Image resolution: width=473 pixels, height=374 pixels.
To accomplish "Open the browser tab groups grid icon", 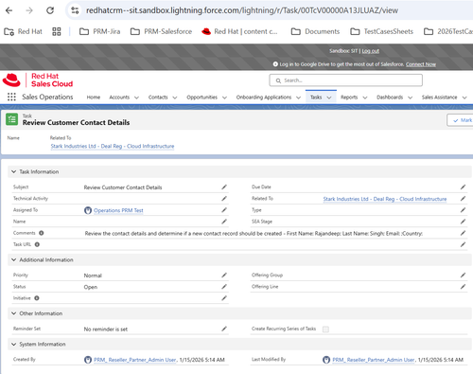I will [x=57, y=31].
